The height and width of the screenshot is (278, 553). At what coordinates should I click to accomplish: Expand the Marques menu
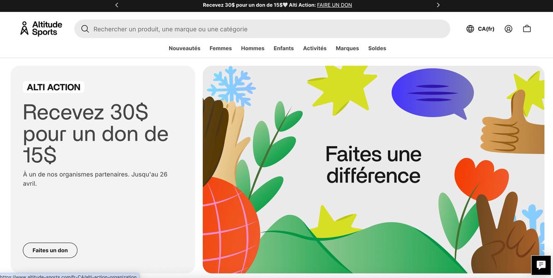click(347, 48)
